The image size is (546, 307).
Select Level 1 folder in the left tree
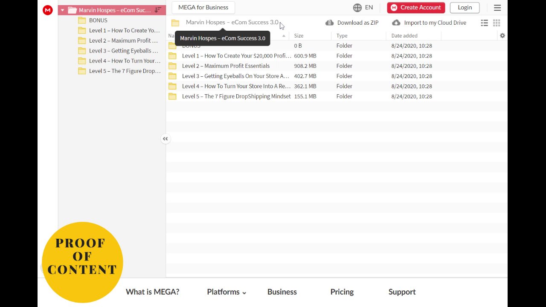click(x=124, y=30)
